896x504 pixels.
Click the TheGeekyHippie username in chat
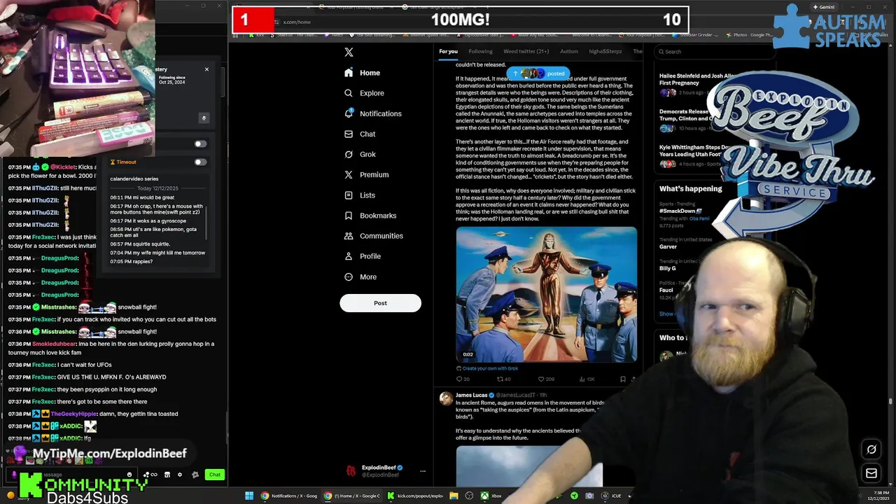(73, 414)
